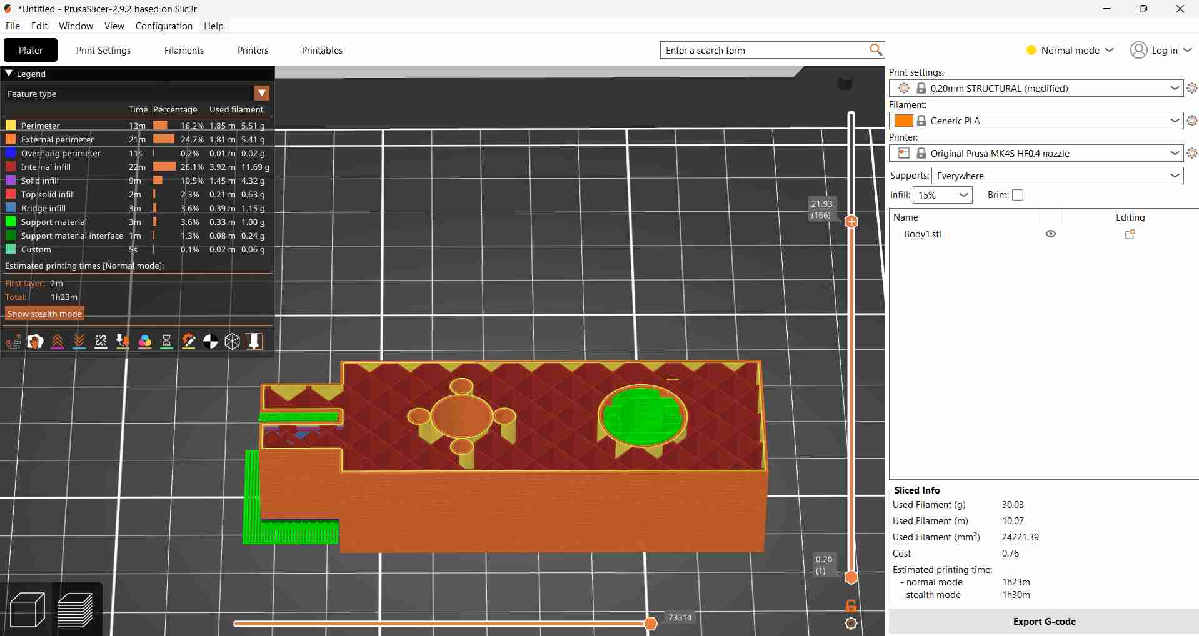The image size is (1199, 636).
Task: Toggle color changes visibility icon
Action: point(145,341)
